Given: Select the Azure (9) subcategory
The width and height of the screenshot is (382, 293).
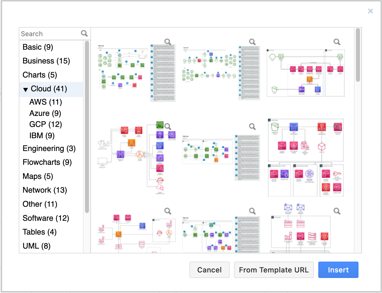Looking at the screenshot, I should click(x=45, y=113).
